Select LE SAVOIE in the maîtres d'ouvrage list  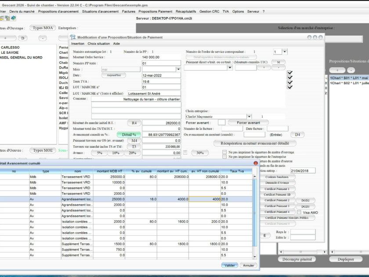pyautogui.click(x=10, y=52)
